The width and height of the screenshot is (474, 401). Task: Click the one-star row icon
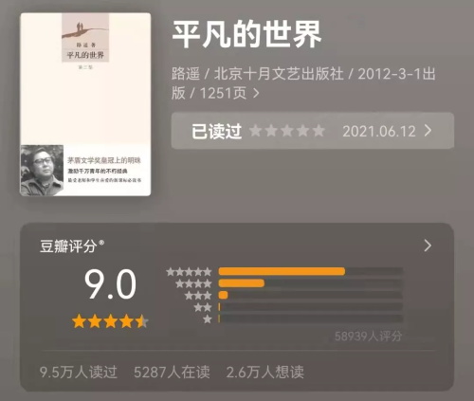208,319
